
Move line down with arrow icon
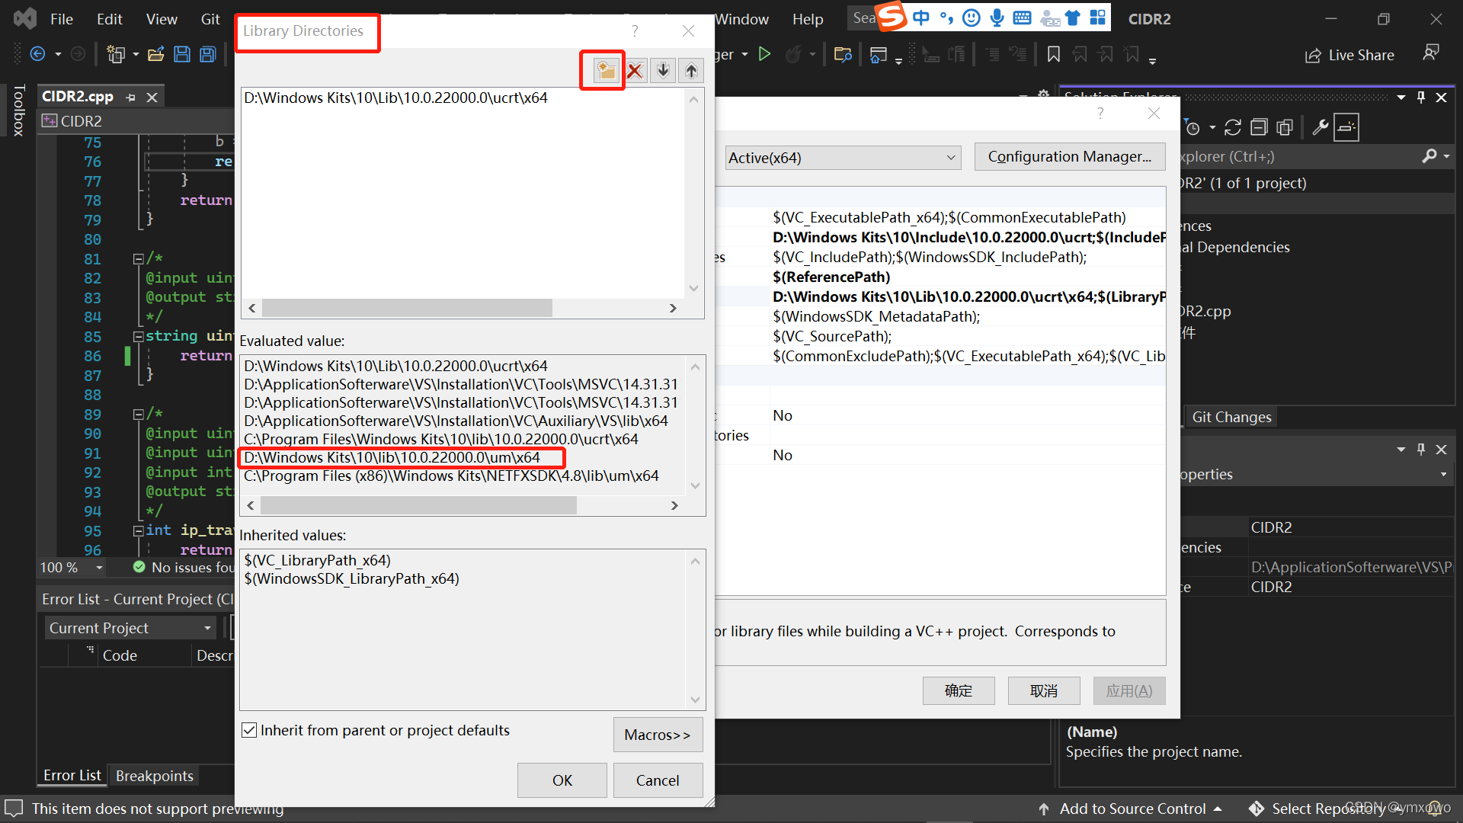[663, 71]
